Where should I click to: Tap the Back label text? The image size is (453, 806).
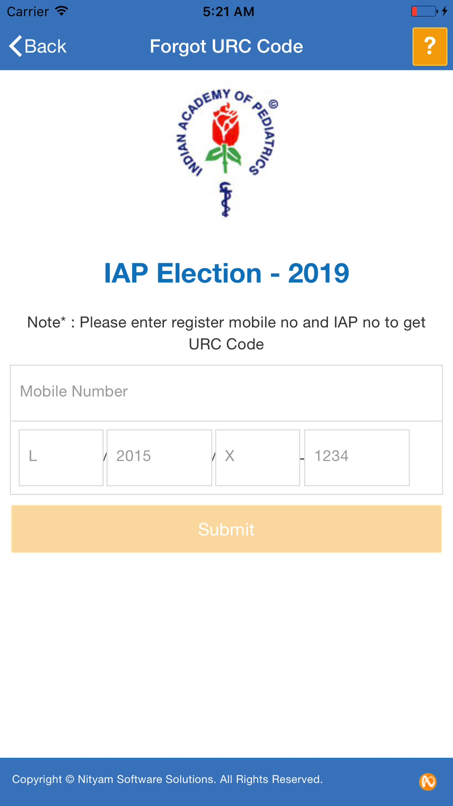point(45,46)
